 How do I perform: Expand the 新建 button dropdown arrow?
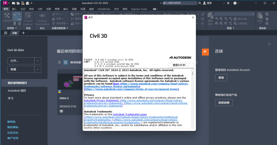[x=38, y=69]
